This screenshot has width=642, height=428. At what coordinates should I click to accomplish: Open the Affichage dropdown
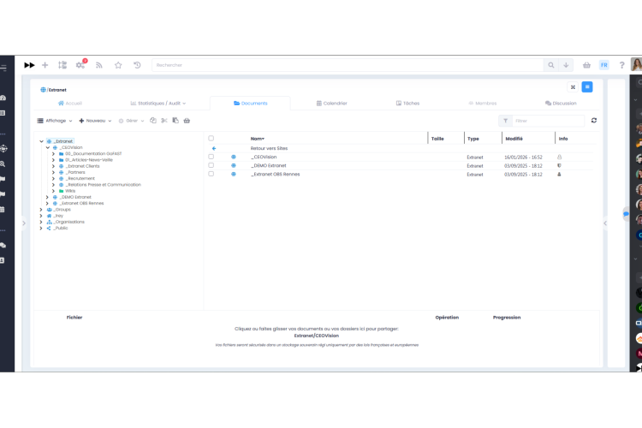tap(55, 121)
